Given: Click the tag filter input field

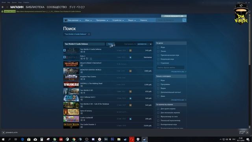Looking at the screenshot, I should click(x=170, y=67).
